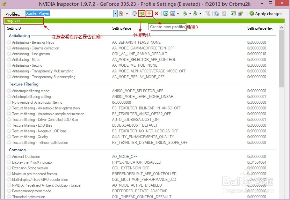Viewport: 290px width, 200px height.
Task: Go to the home profile icon
Action: point(121,13)
